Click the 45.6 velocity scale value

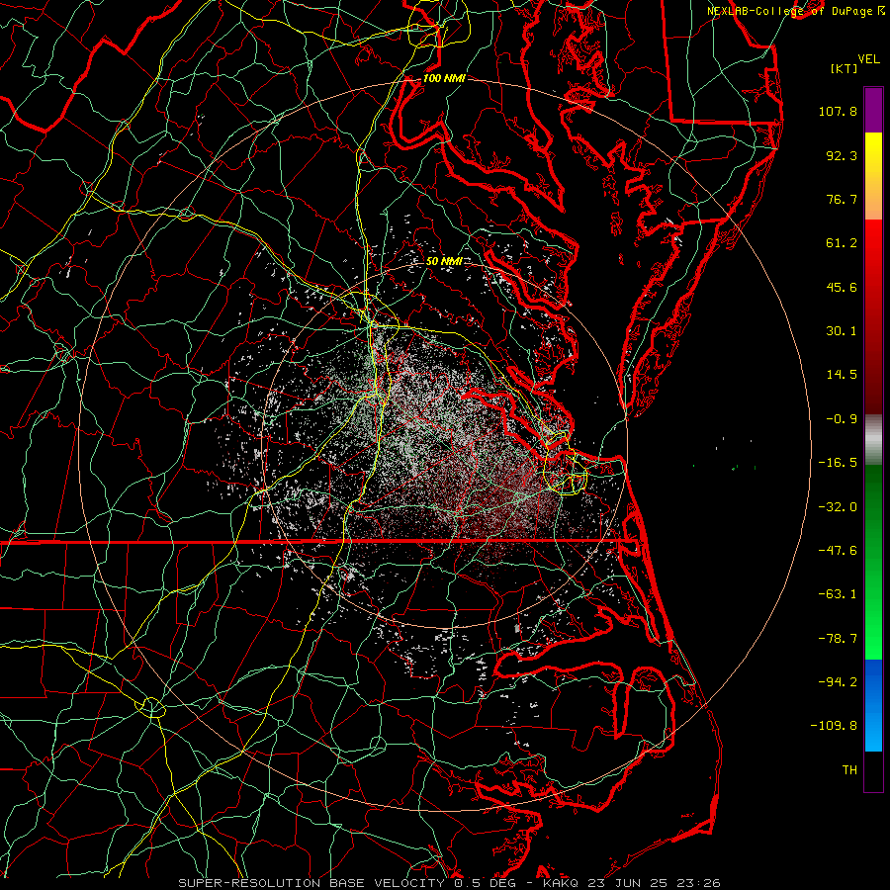(842, 287)
